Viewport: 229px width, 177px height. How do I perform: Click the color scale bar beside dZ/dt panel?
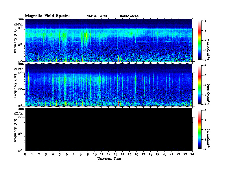click(200, 130)
